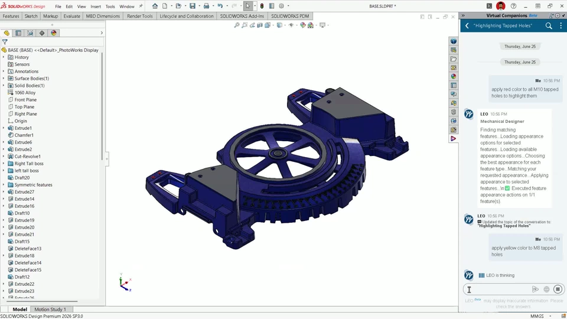Viewport: 567px width, 319px height.
Task: Open View Settings monitor icon
Action: click(x=322, y=25)
